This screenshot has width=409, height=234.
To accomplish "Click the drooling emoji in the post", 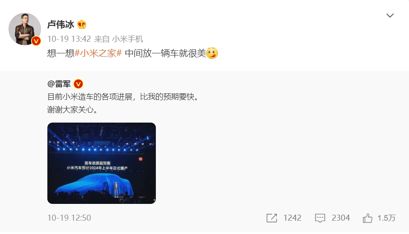I will [x=212, y=53].
